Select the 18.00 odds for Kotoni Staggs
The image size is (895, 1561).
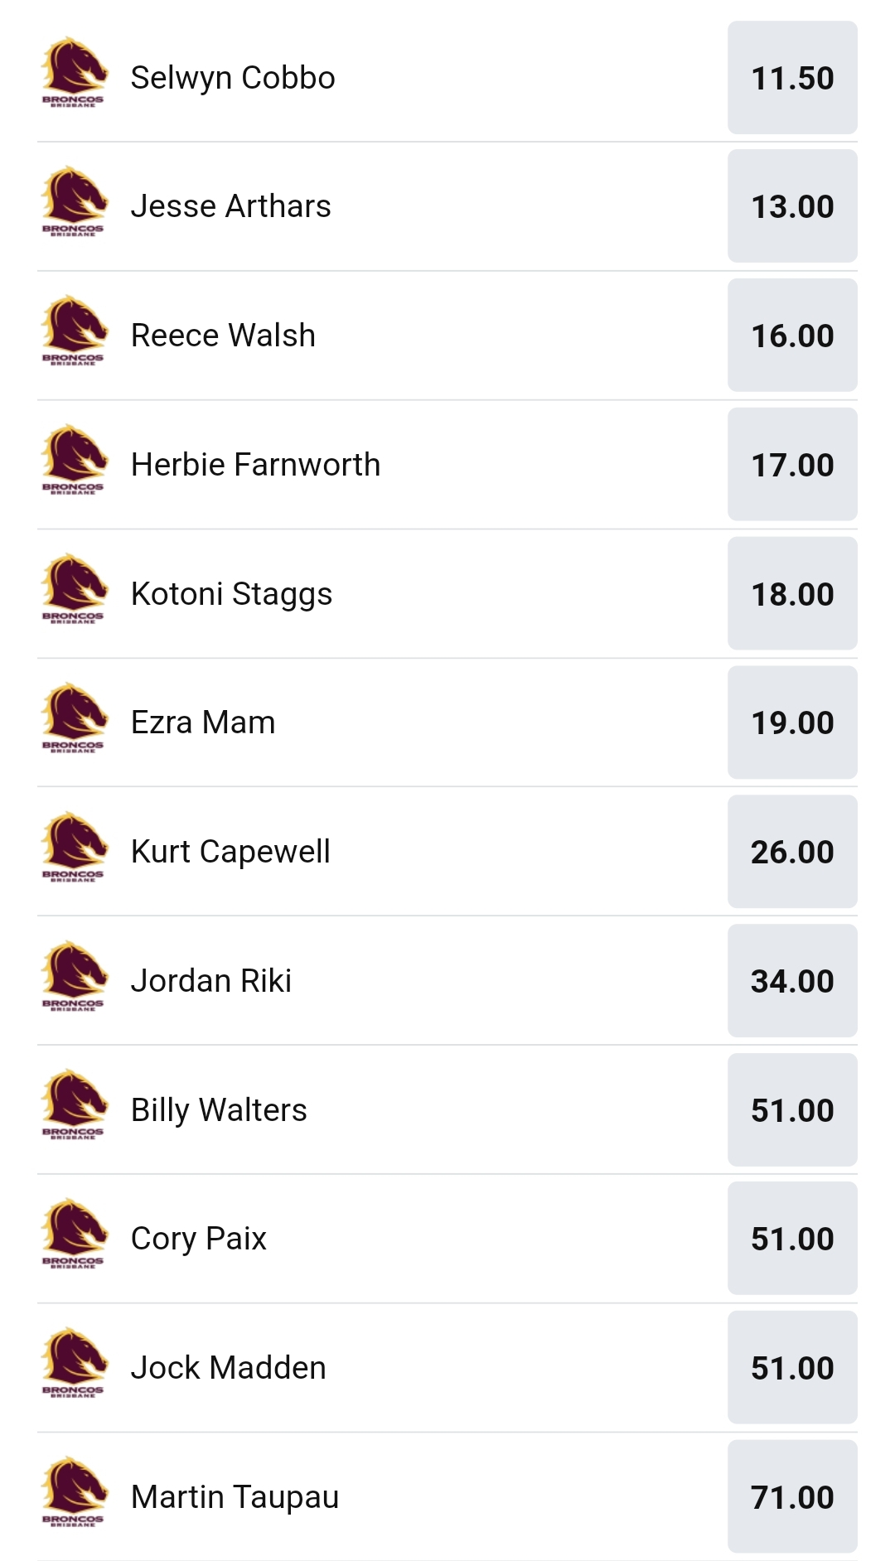pos(792,594)
